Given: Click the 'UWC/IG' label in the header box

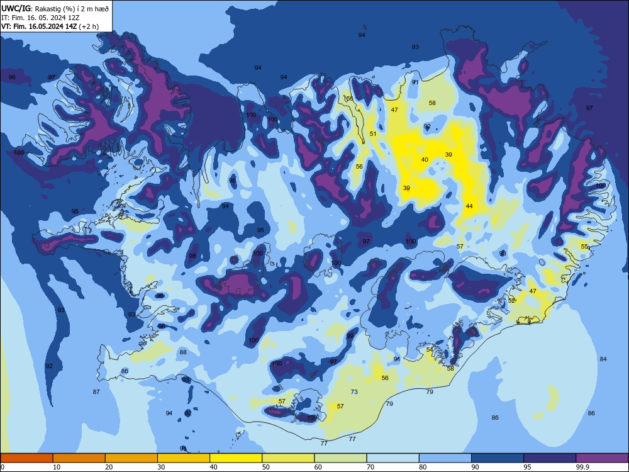Looking at the screenshot, I should (16, 8).
